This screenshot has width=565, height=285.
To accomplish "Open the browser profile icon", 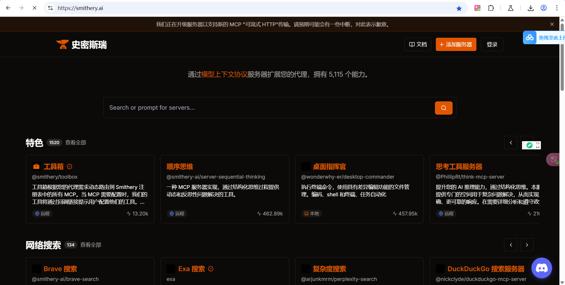I will pyautogui.click(x=544, y=8).
